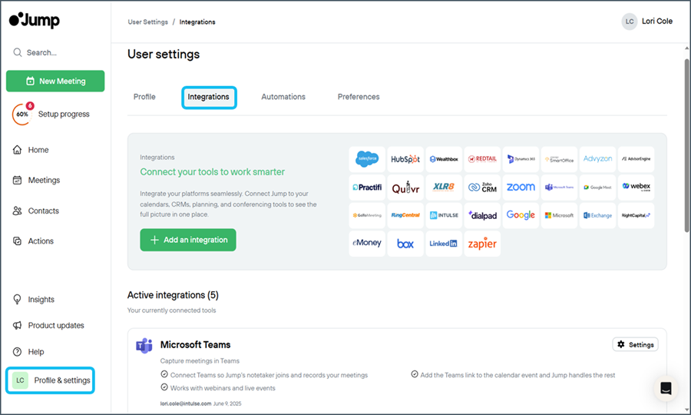
Task: Choose the Wealthbox integration tile
Action: [444, 159]
